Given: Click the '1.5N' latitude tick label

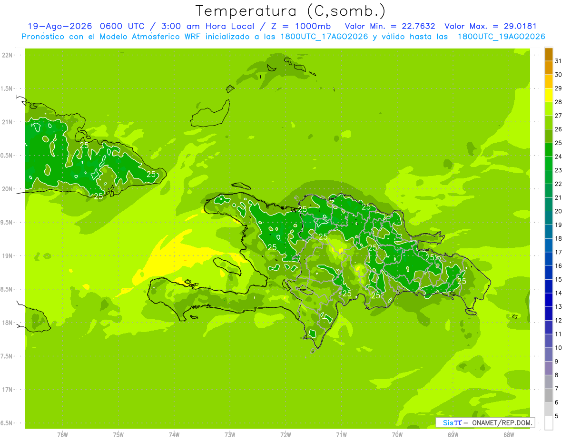Looking at the screenshot, I should [x=7, y=88].
